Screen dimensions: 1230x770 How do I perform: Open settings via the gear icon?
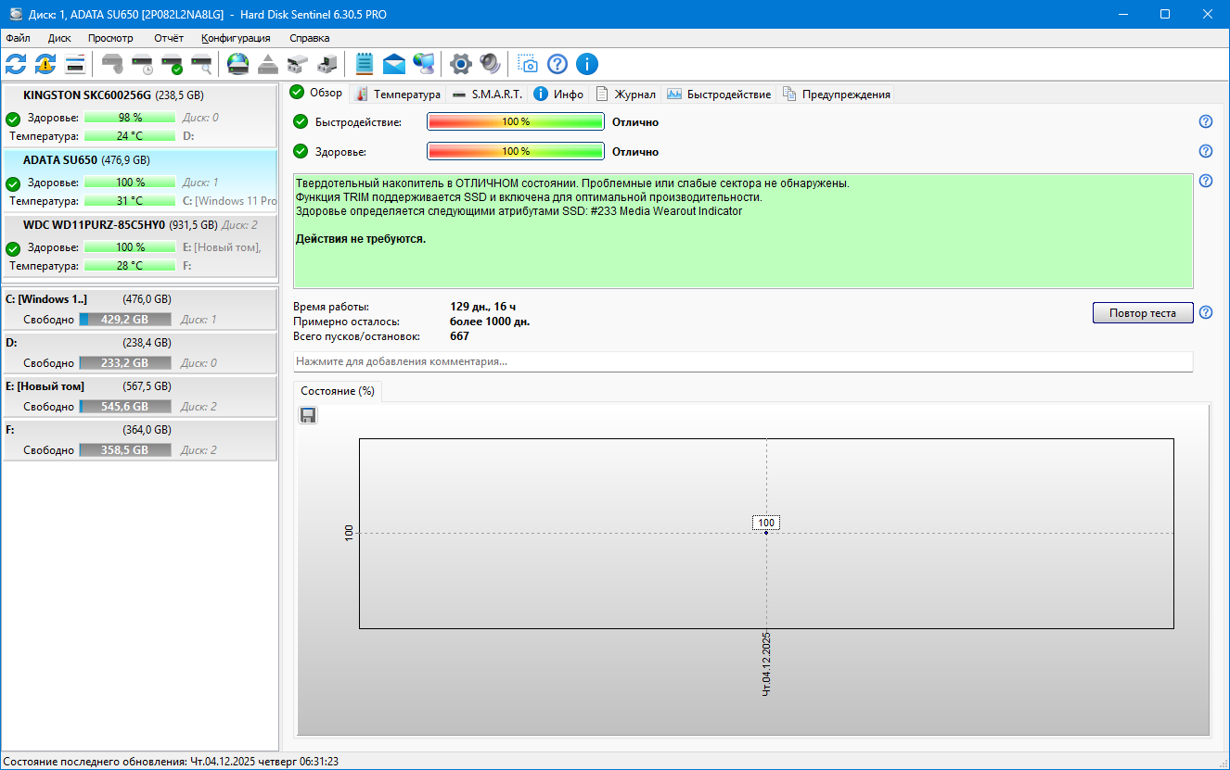click(x=460, y=64)
